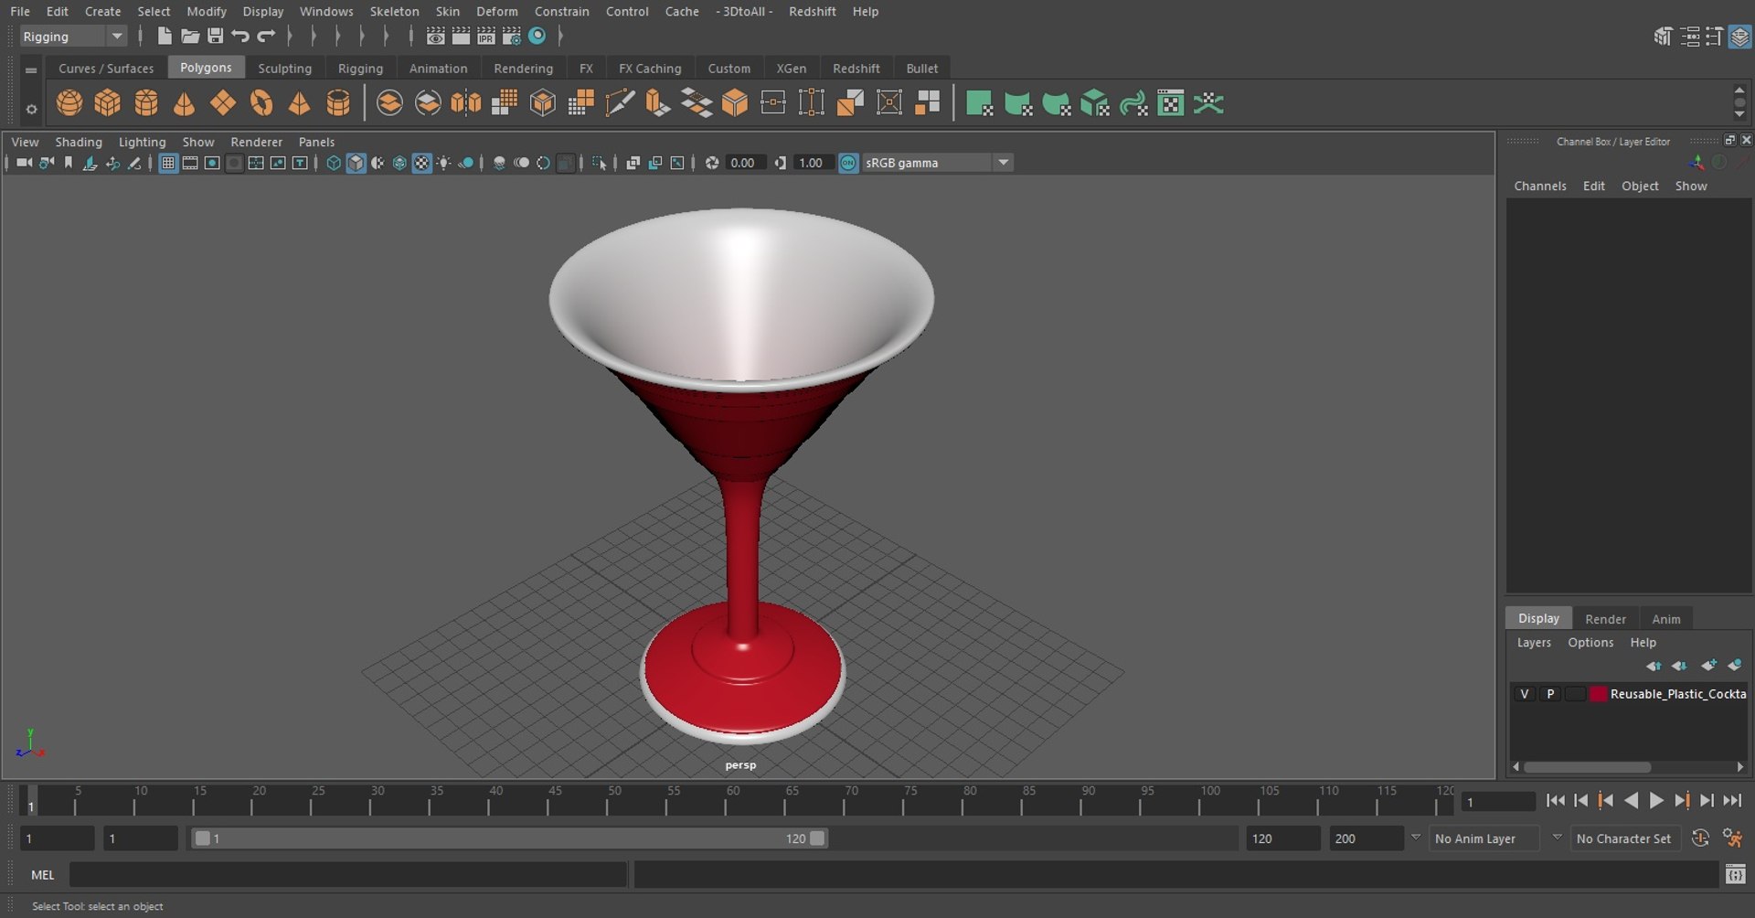This screenshot has height=918, width=1755.
Task: Open the Rigging menu set dropdown
Action: coord(73,37)
